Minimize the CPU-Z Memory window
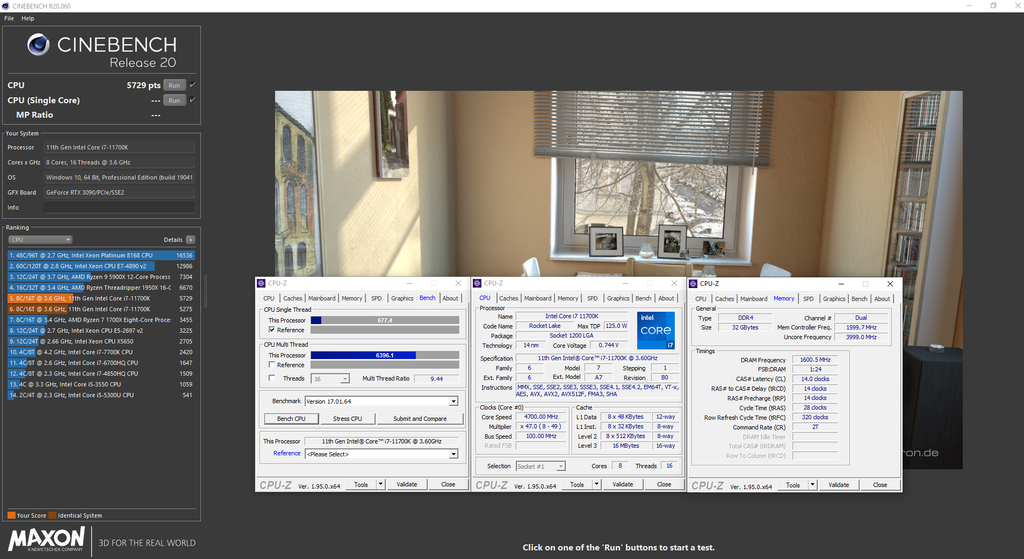 (x=841, y=284)
